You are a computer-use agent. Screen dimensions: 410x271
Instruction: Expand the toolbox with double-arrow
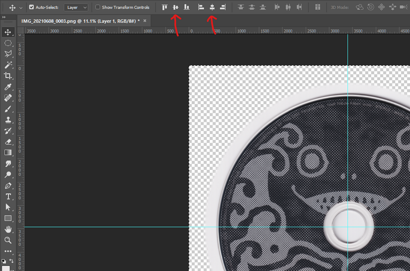coord(4,17)
